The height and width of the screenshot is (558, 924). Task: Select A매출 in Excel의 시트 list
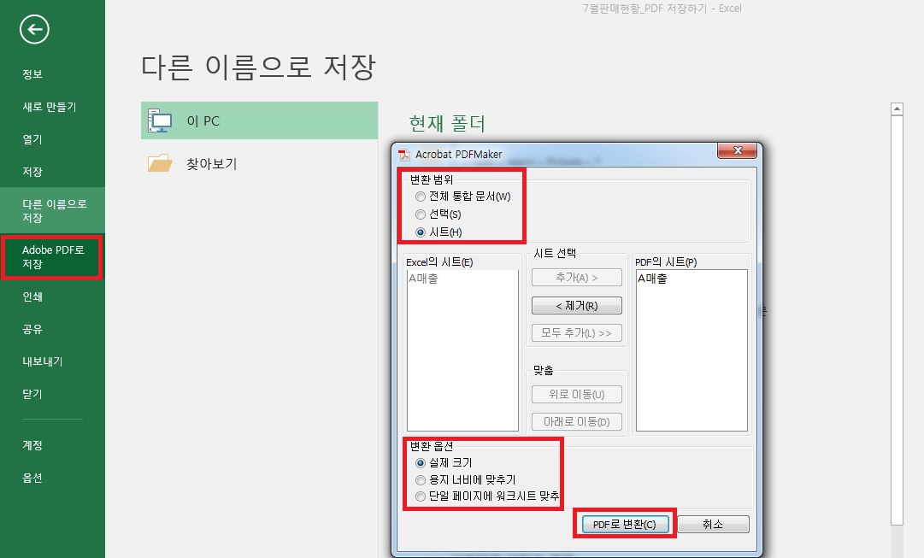pyautogui.click(x=423, y=278)
